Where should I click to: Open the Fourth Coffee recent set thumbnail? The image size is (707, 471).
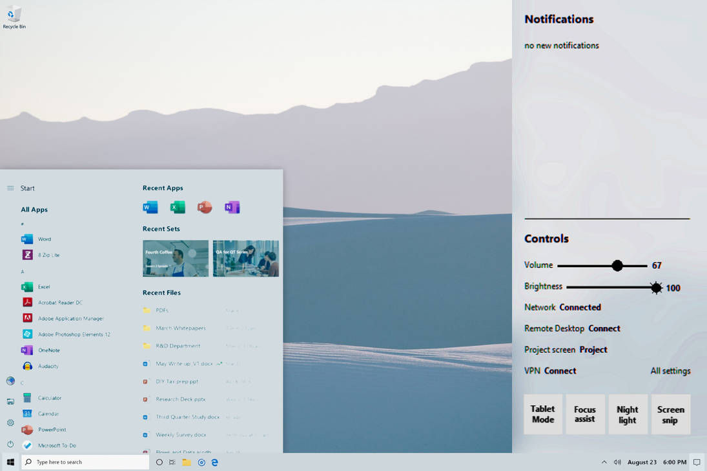pos(176,258)
